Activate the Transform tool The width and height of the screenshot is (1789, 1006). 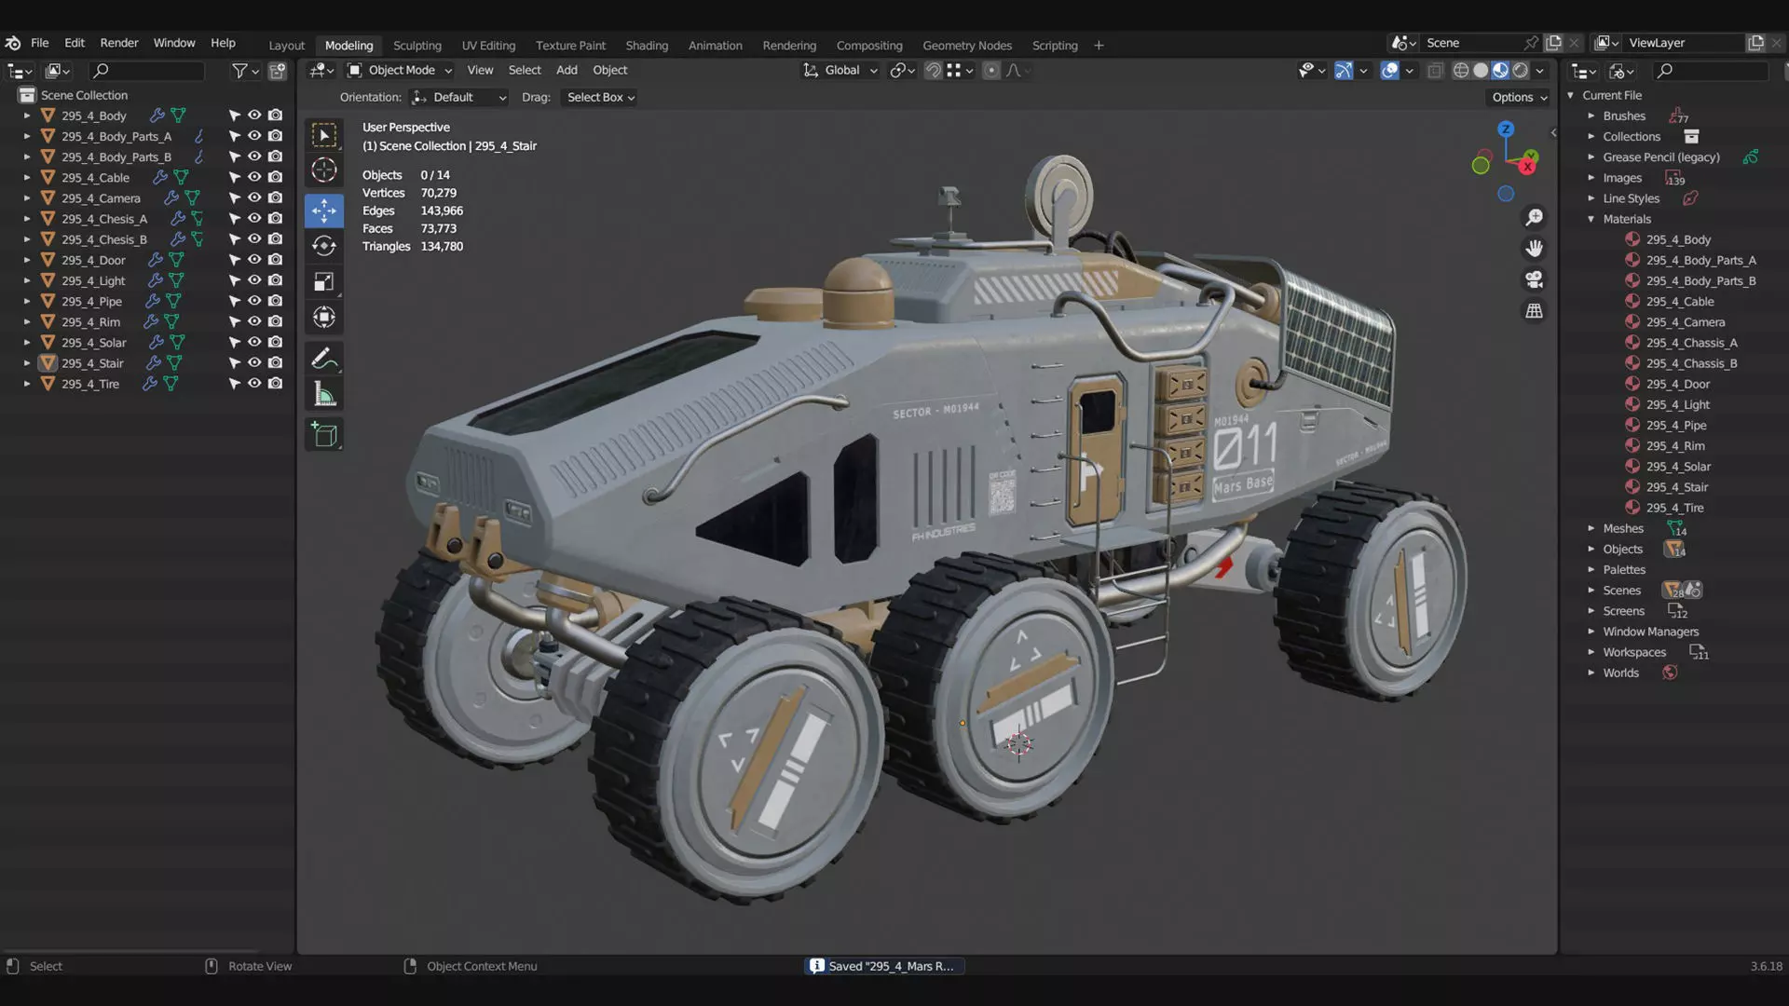tap(323, 318)
